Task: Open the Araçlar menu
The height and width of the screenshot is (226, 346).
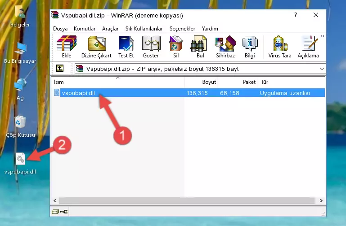Action: [110, 29]
